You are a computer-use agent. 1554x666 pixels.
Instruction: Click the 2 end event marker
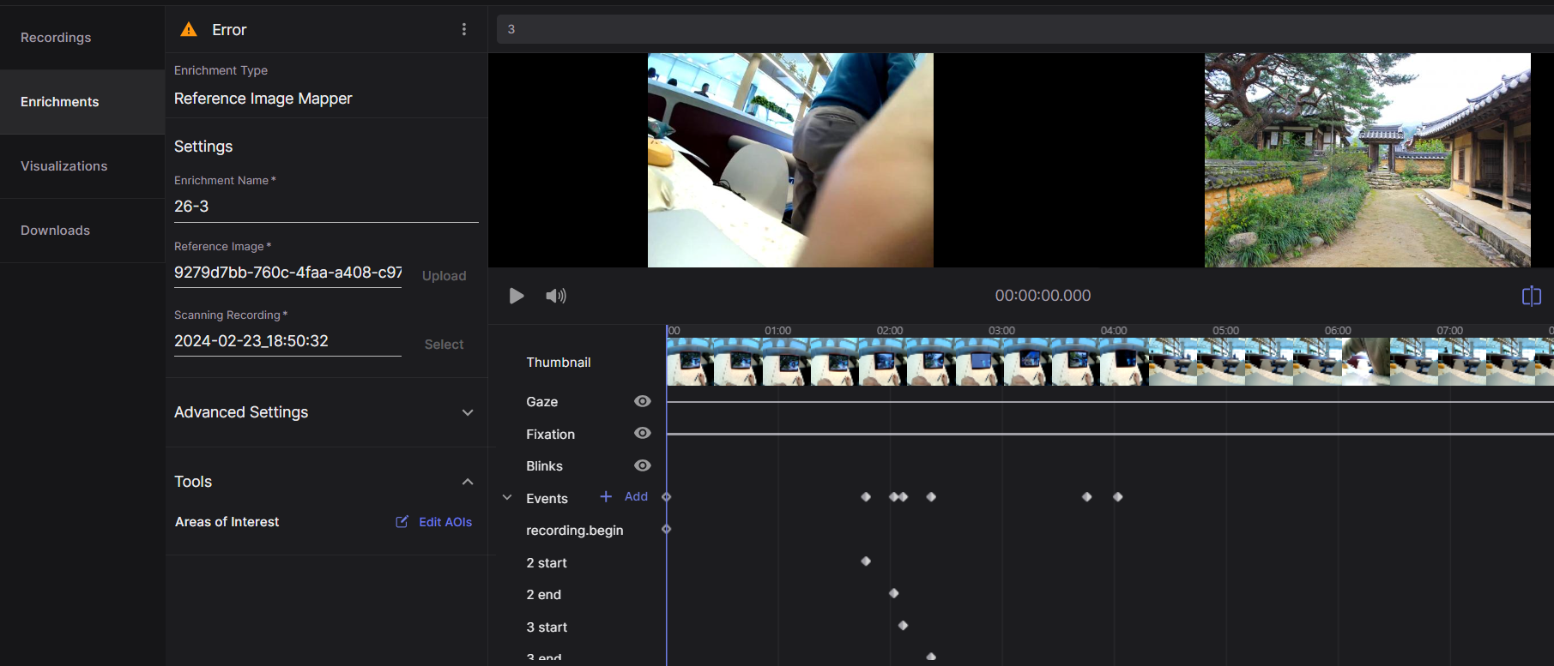894,593
